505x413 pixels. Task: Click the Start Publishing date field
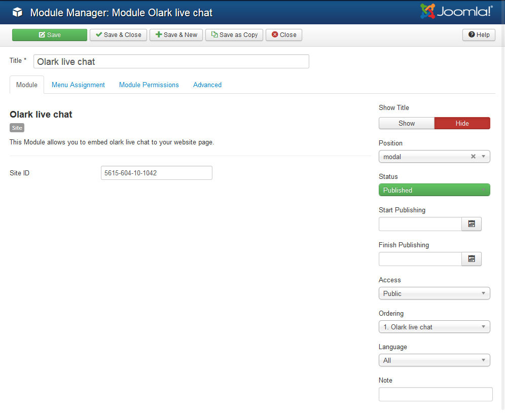[420, 224]
